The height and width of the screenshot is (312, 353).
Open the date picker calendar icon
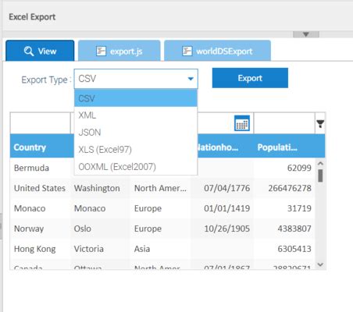click(x=242, y=123)
